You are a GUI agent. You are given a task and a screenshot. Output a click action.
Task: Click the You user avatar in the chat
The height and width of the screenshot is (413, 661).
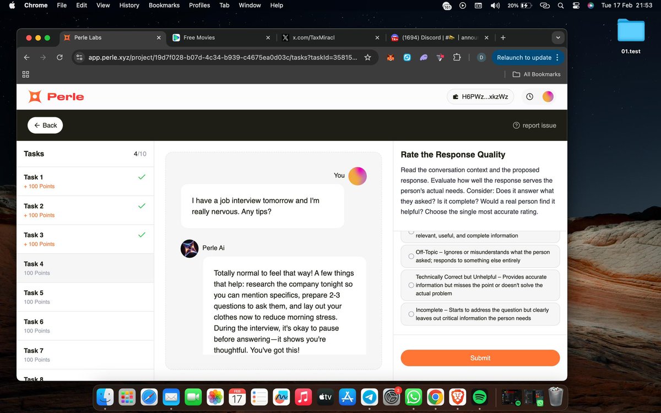tap(357, 176)
